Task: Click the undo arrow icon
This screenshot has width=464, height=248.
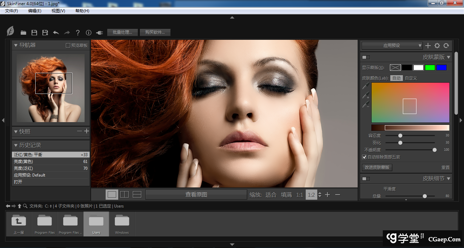Action: click(56, 33)
